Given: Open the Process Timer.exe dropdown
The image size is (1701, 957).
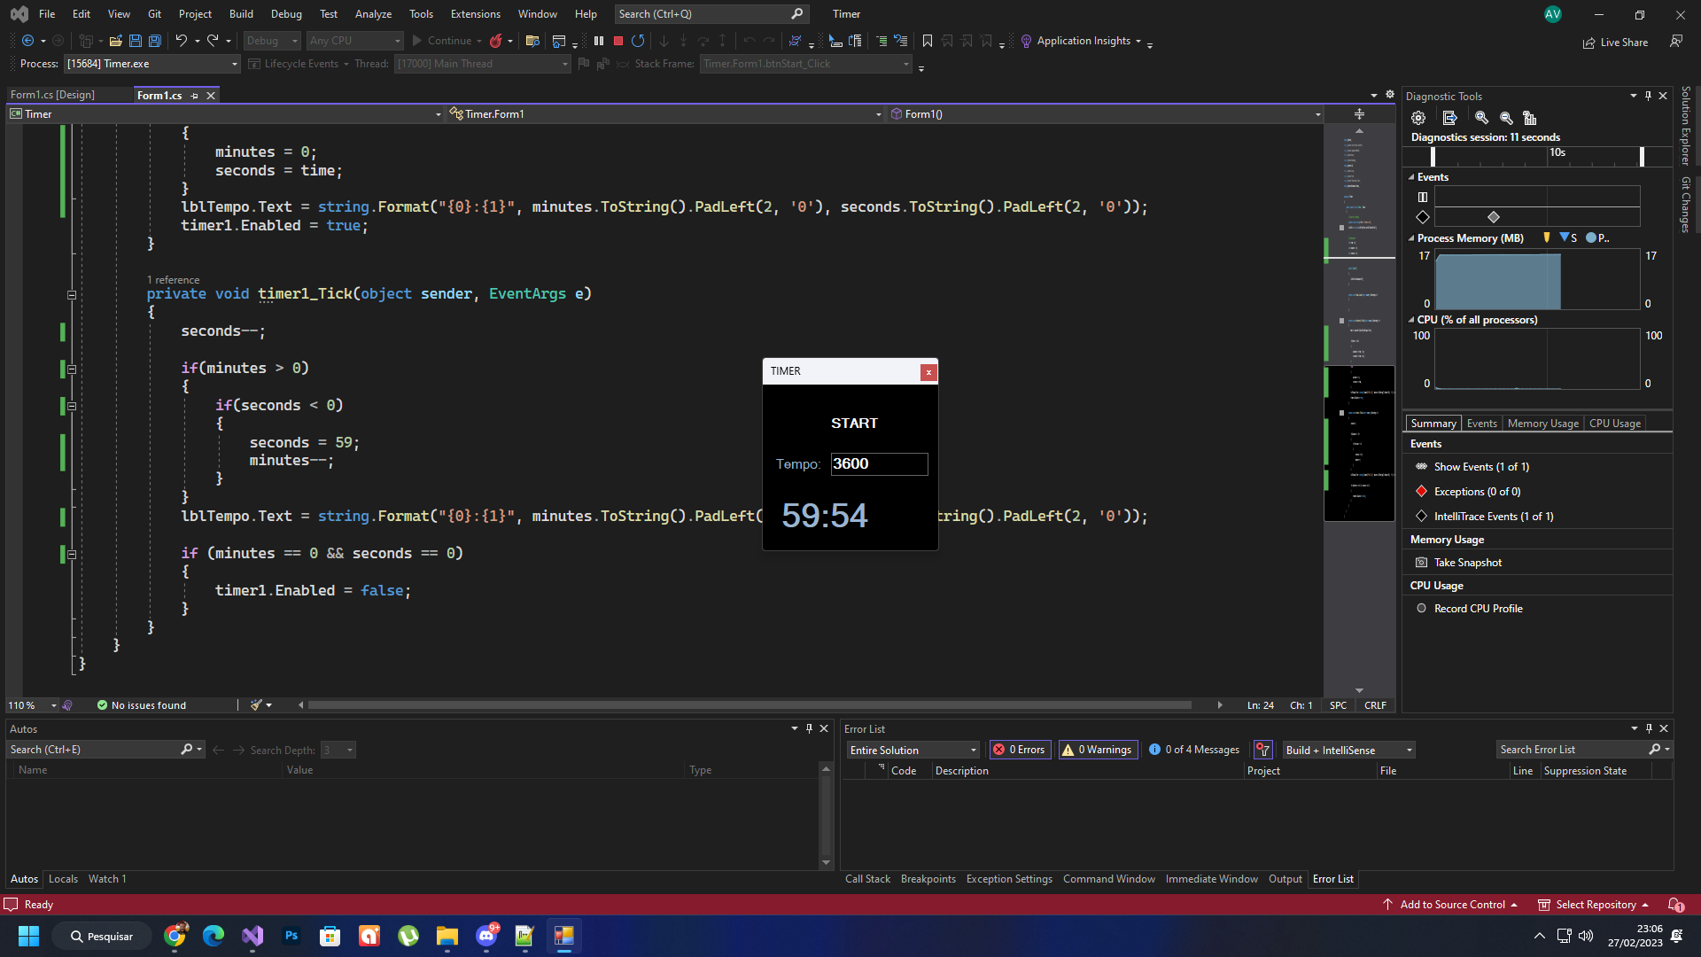Looking at the screenshot, I should 234,64.
